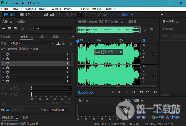Open the process selection-only dropdown
Screen dimensions: 186x126
60,110
